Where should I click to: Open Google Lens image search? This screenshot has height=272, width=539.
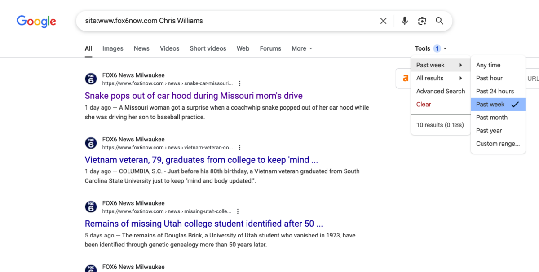point(422,21)
